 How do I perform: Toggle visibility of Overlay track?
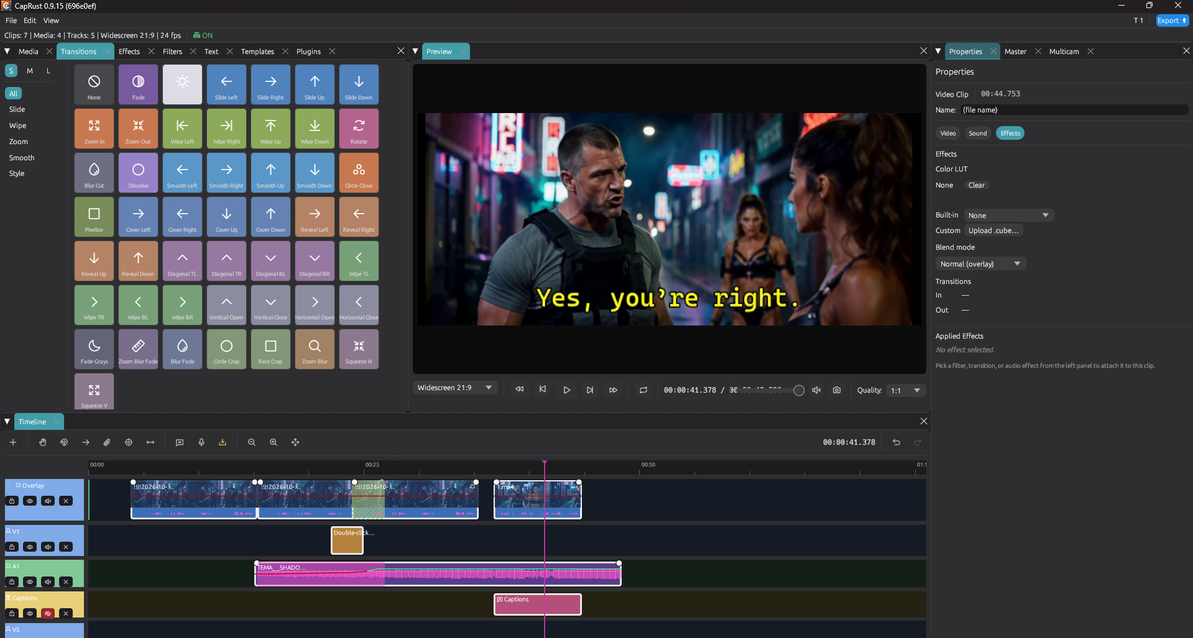point(30,501)
